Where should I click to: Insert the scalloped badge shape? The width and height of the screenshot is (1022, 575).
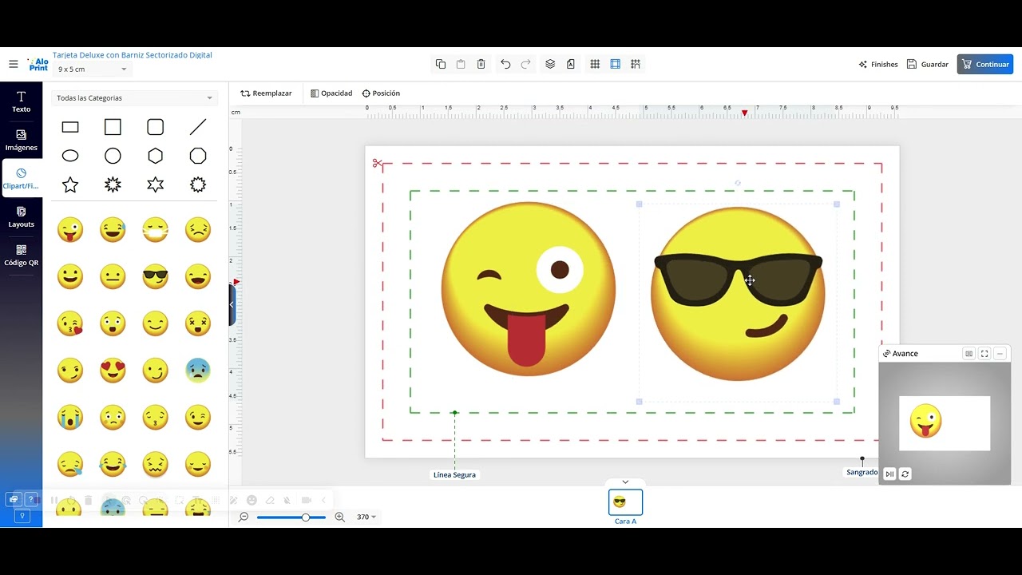tap(198, 184)
